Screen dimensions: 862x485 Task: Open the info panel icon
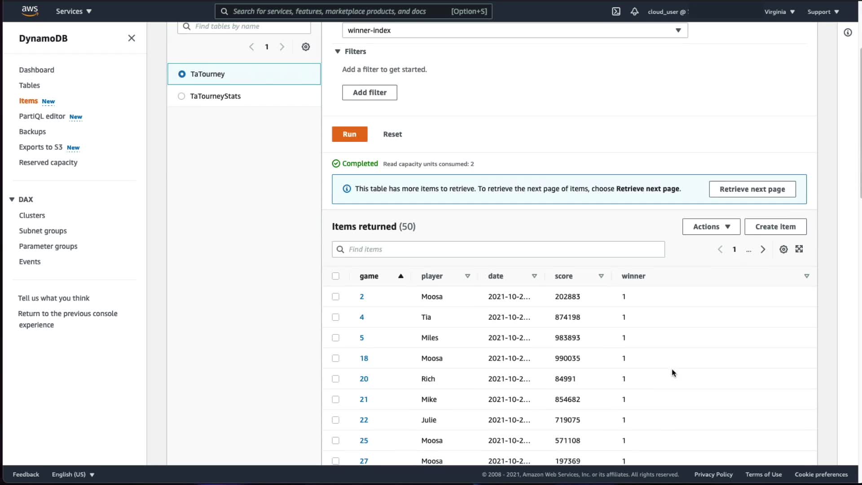848,32
